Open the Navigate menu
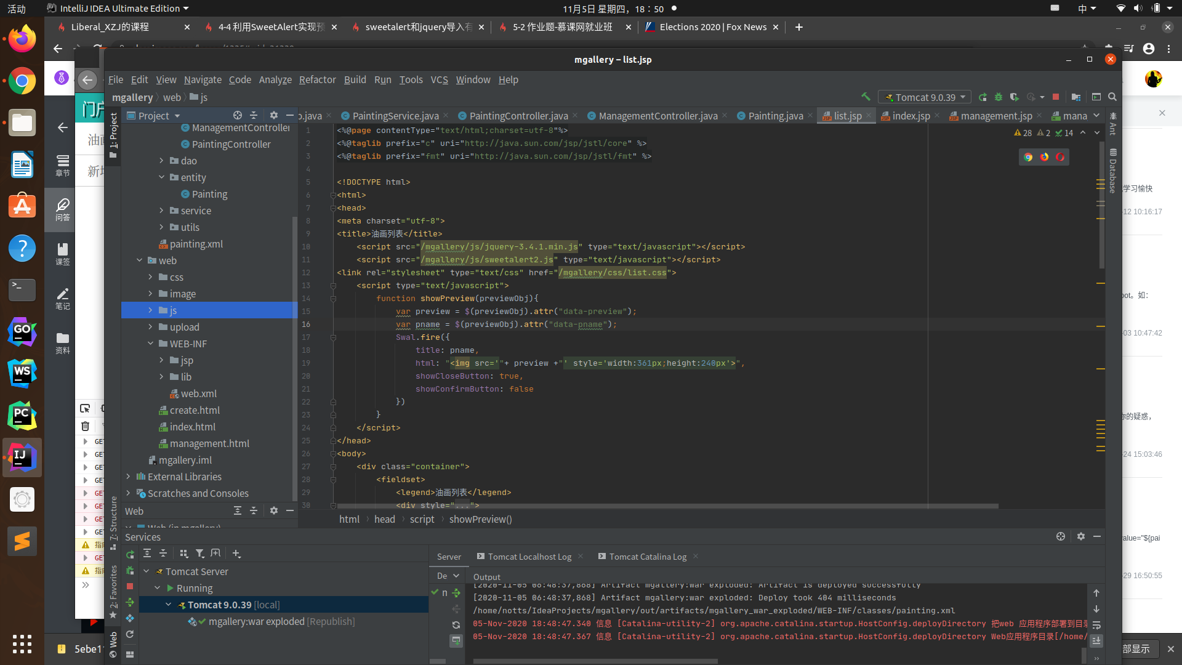The height and width of the screenshot is (665, 1182). point(203,79)
